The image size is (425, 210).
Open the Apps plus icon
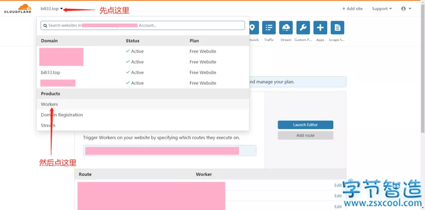point(320,28)
